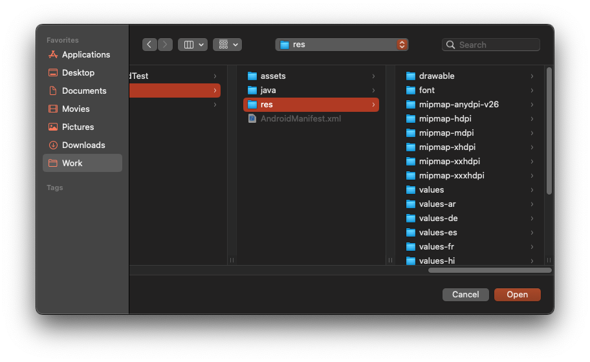Image resolution: width=590 pixels, height=362 pixels.
Task: Click the Movies filmstrip icon
Action: click(x=53, y=109)
